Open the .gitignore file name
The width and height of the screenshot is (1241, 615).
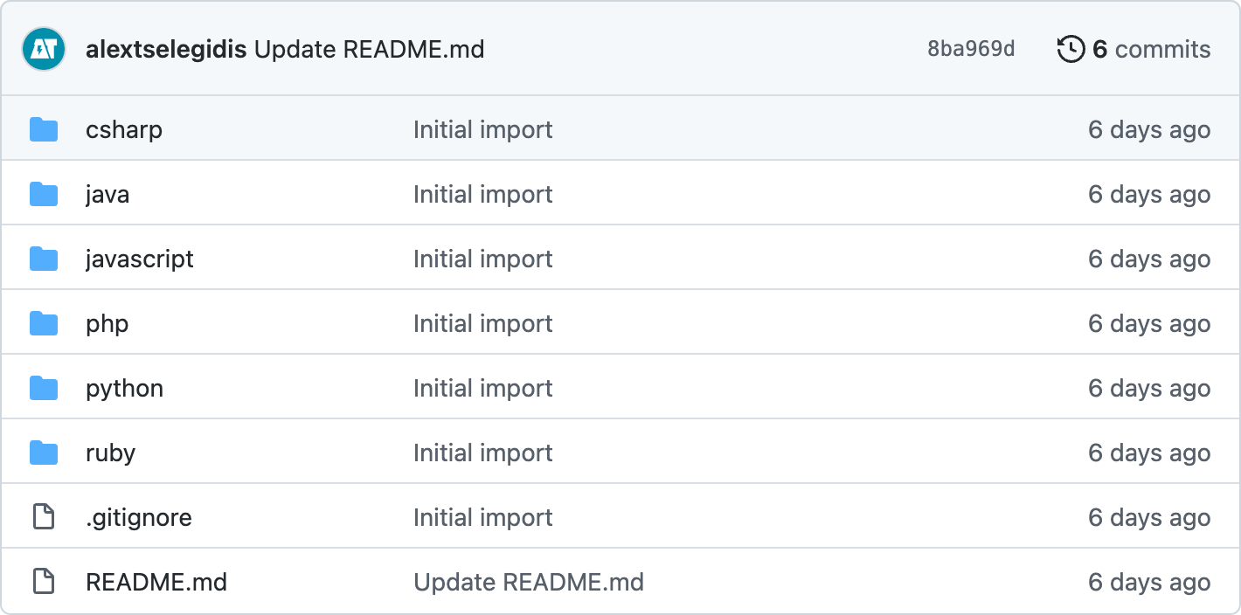pyautogui.click(x=139, y=517)
